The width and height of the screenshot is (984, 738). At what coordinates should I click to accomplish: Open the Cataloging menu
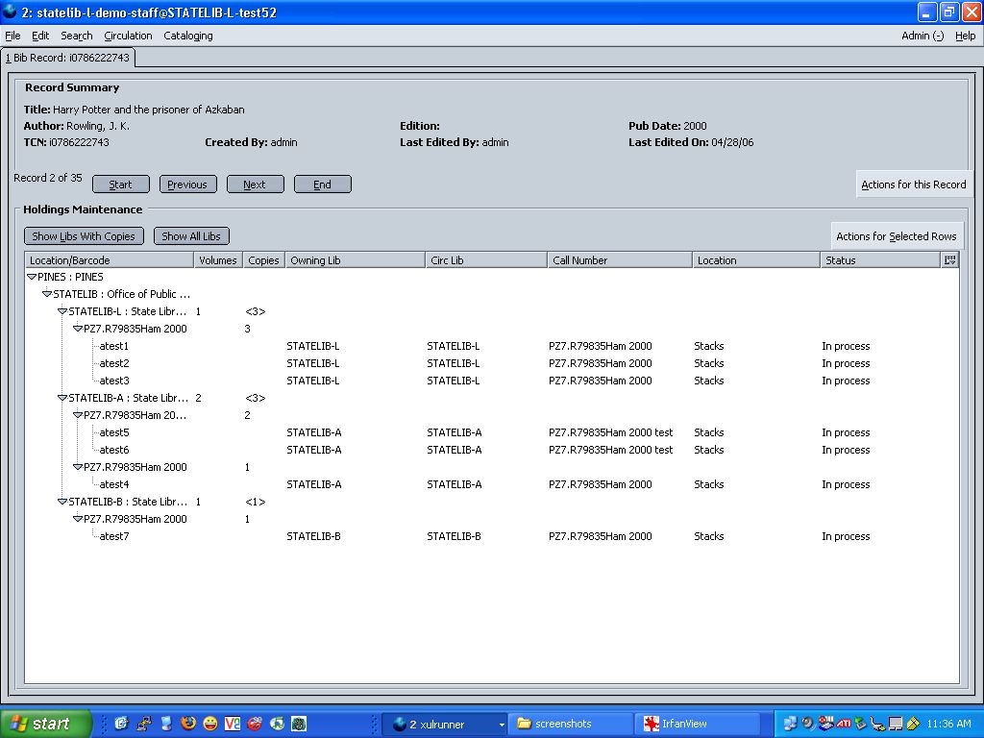tap(188, 36)
